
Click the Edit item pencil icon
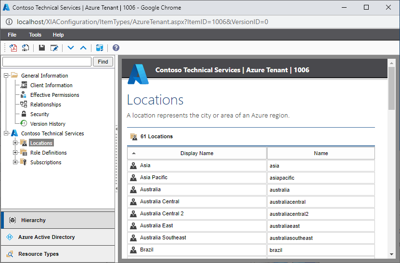click(54, 48)
